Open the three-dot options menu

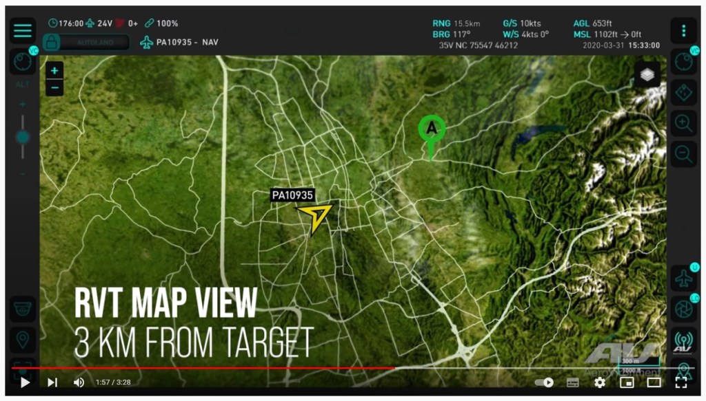(683, 31)
